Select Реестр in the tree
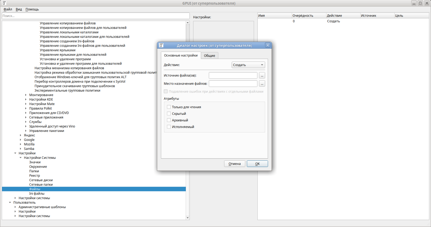 (x=35, y=176)
